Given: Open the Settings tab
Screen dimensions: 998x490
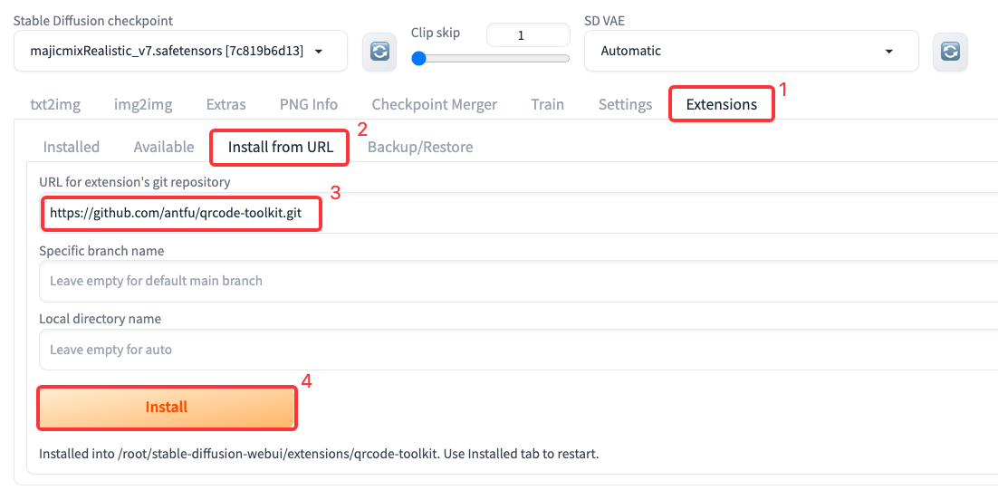Looking at the screenshot, I should pyautogui.click(x=625, y=104).
